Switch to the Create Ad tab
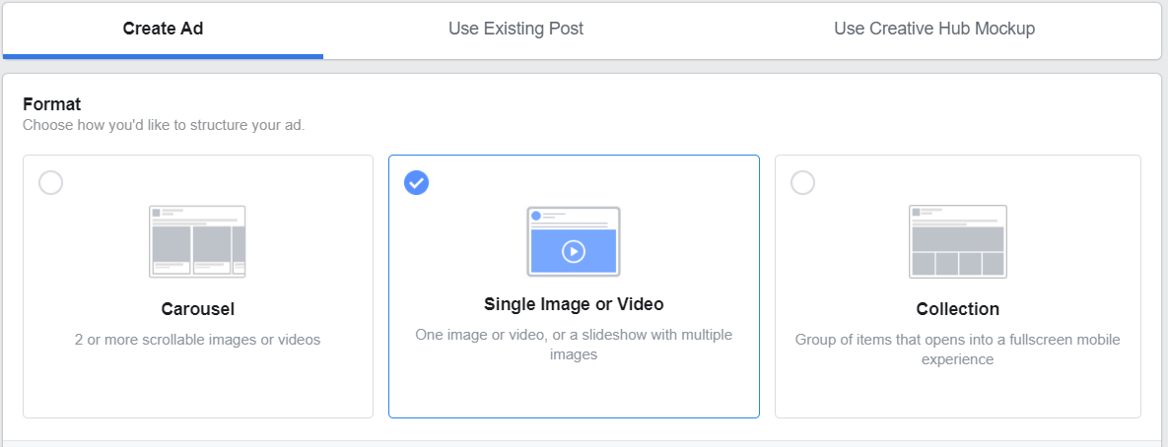 coord(164,29)
